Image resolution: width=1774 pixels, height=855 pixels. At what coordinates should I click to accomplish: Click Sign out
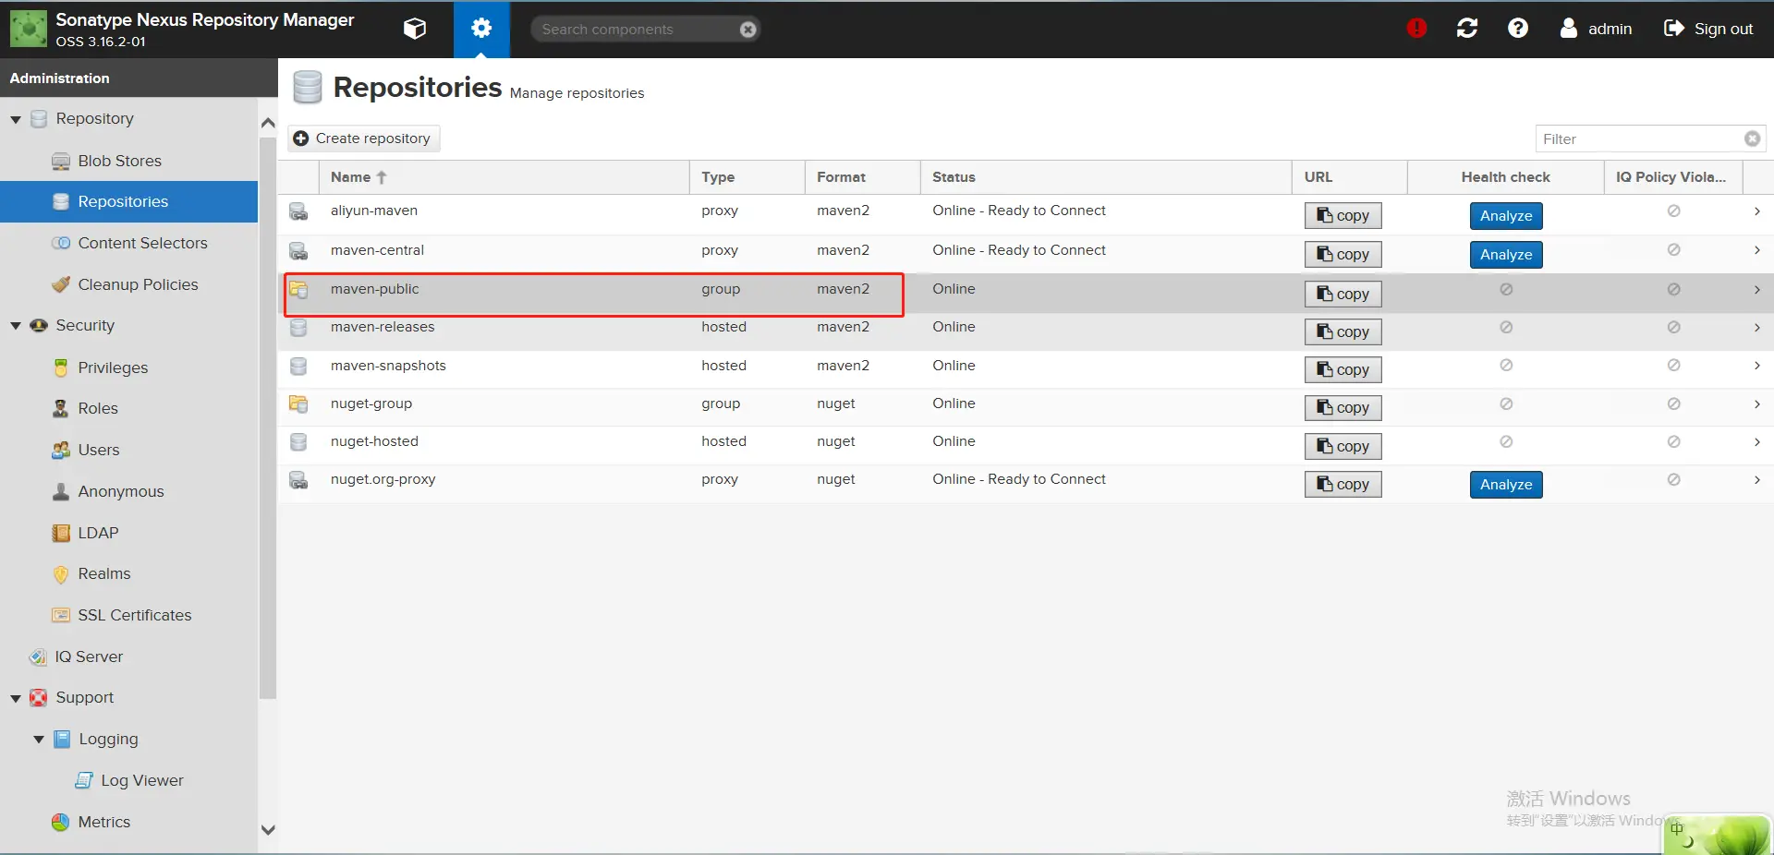coord(1708,29)
